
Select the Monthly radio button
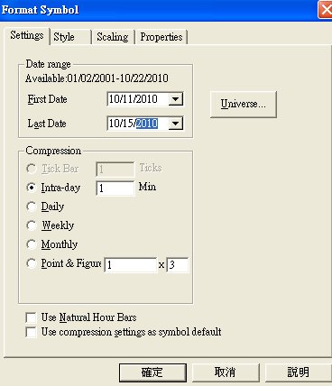point(32,244)
